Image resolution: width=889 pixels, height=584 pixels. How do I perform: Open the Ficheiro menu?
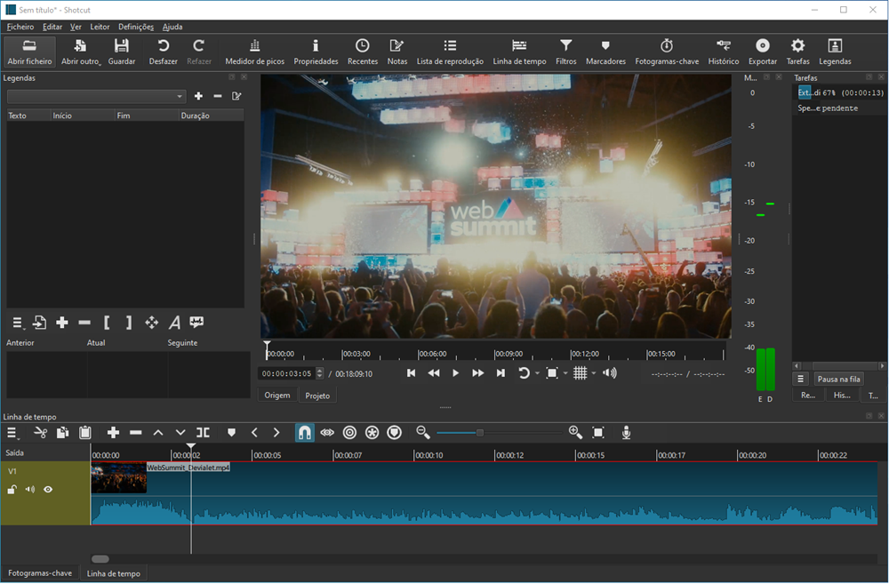click(20, 27)
